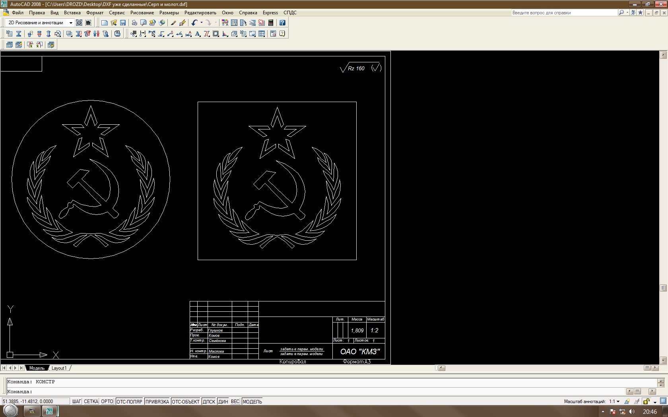This screenshot has height=417, width=668.
Task: Toggle ДИН dynamic input
Action: tap(223, 402)
